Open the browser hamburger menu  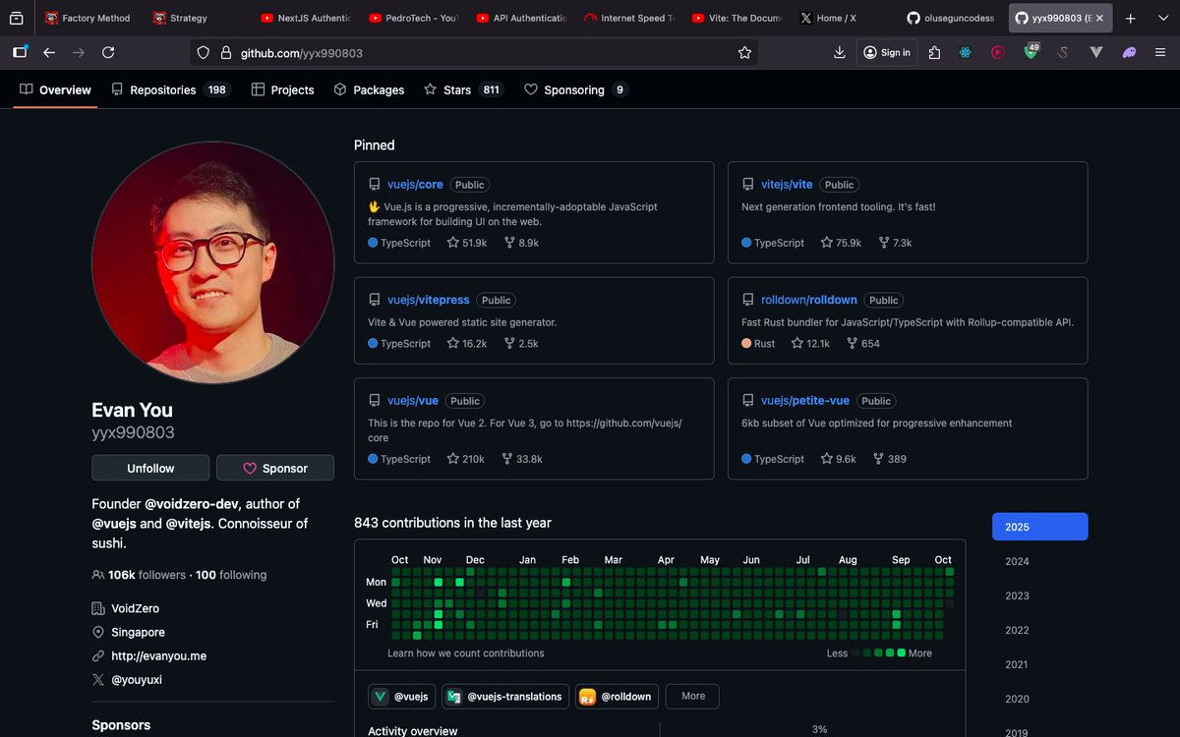click(x=1162, y=53)
